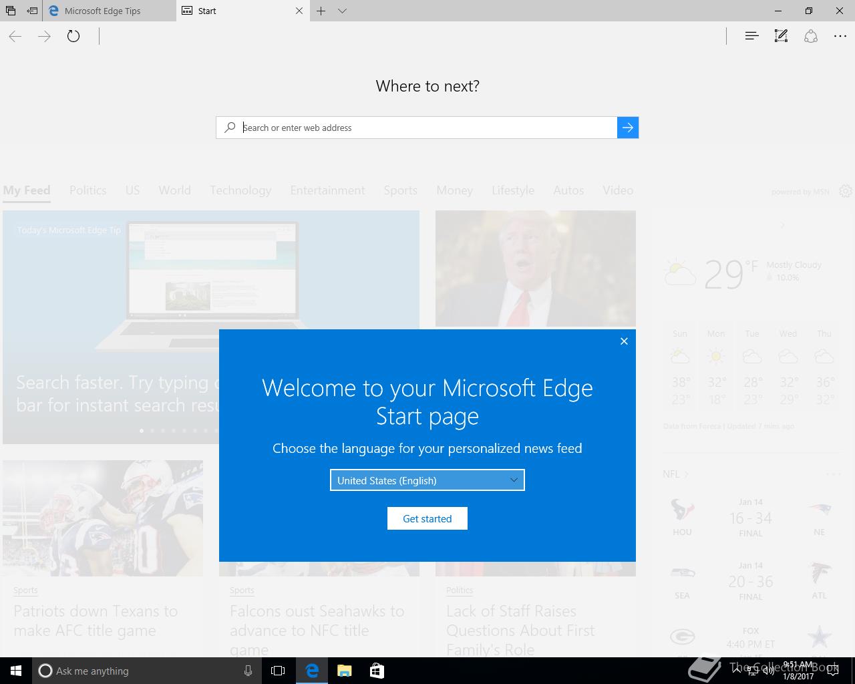
Task: Open the Windows Store taskbar icon
Action: (x=377, y=671)
